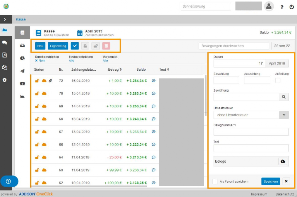This screenshot has width=297, height=197.
Task: Enable the Aufteilung checkbox
Action: tap(278, 80)
